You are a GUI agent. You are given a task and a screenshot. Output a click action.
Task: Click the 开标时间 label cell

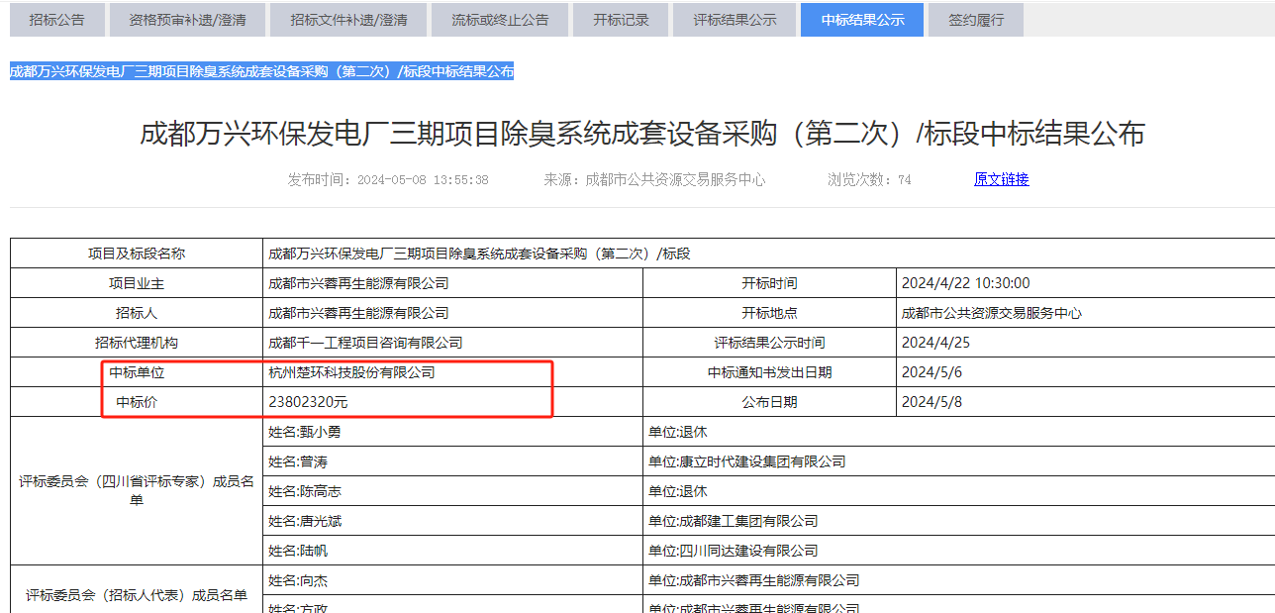pos(769,283)
